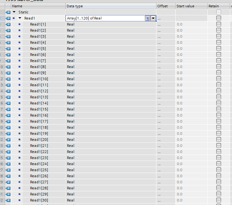Toggle the Retain checkbox for Read1[30]
The width and height of the screenshot is (232, 205).
click(x=219, y=200)
